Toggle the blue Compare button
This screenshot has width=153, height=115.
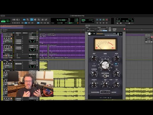[x=105, y=31]
